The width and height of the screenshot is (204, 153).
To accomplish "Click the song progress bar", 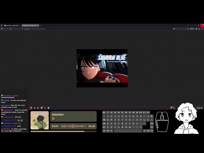I will click(x=63, y=131).
